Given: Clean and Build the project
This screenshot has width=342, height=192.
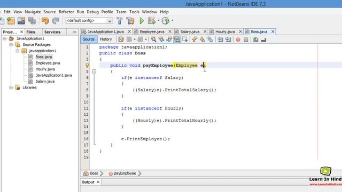Looking at the screenshot, I should point(130,21).
